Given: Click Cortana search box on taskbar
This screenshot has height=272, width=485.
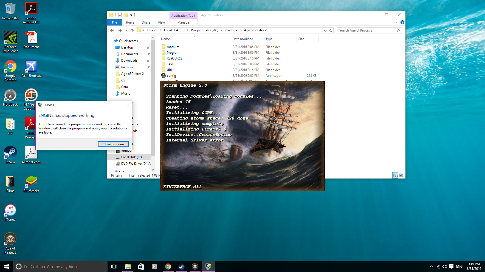Looking at the screenshot, I should pyautogui.click(x=60, y=267).
